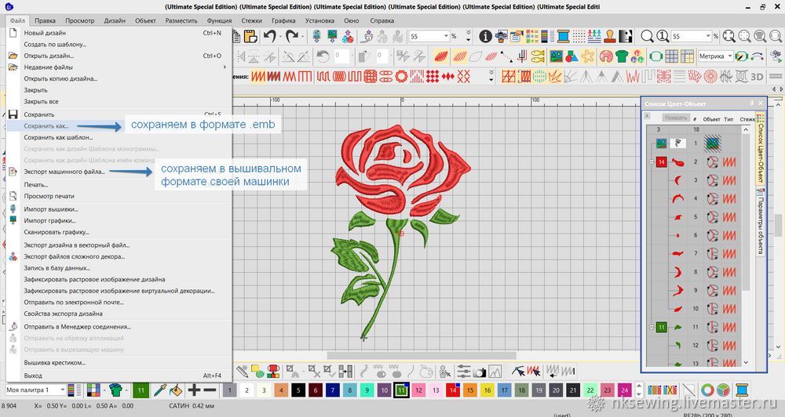Viewport: 785px width, 417px height.
Task: Click the plus icon beside the palette
Action: pos(194,390)
